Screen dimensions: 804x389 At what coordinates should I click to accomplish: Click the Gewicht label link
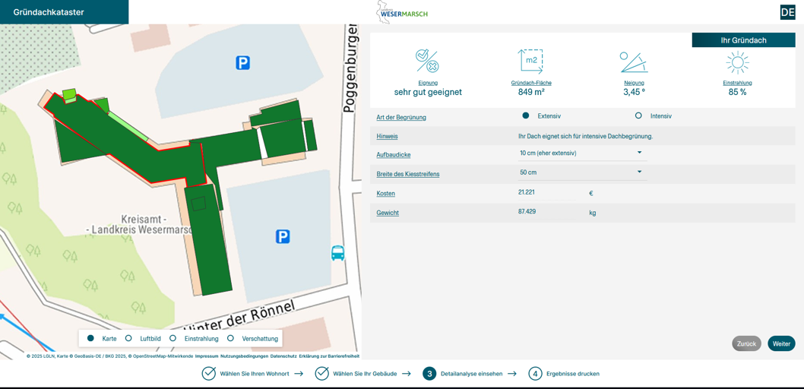click(388, 213)
